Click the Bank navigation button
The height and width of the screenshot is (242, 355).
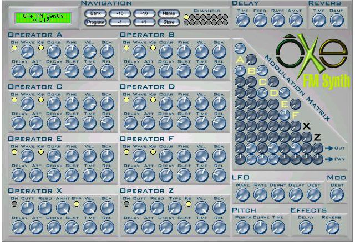pos(95,13)
